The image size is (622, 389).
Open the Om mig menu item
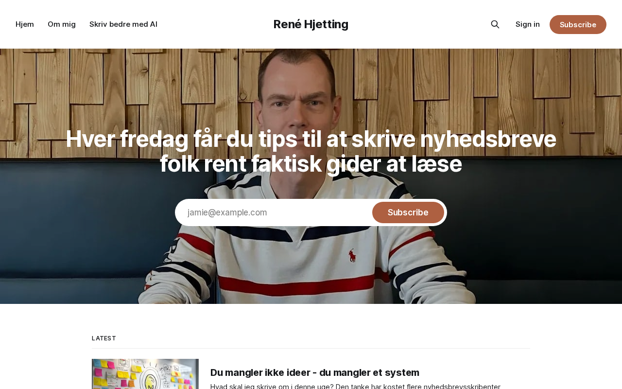point(62,24)
